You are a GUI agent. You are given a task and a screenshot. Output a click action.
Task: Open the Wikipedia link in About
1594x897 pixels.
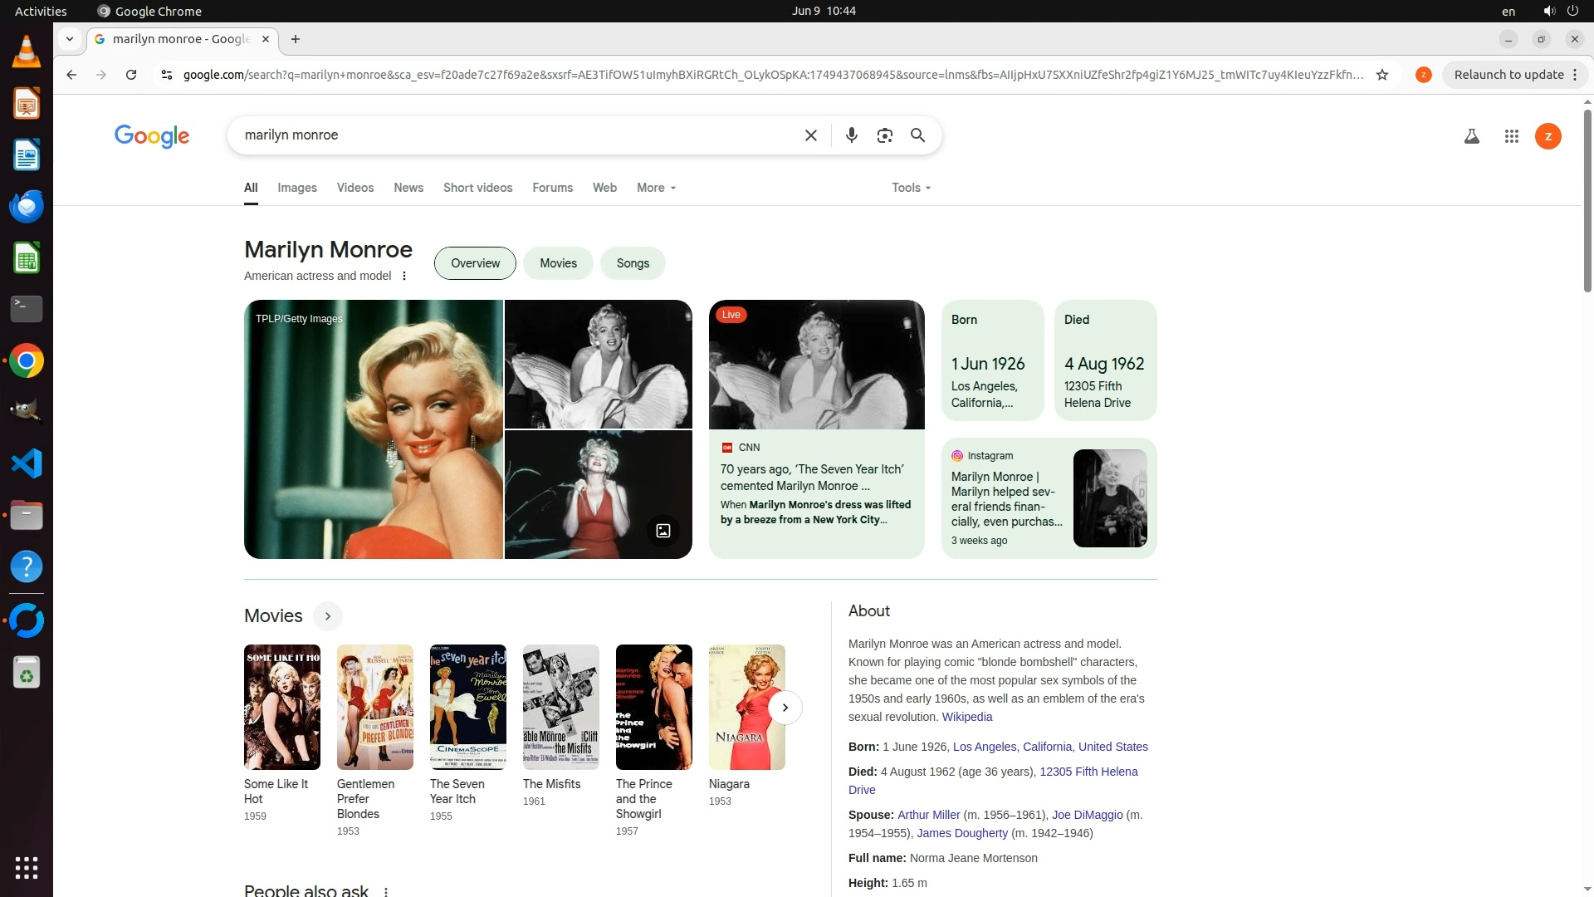pyautogui.click(x=966, y=717)
